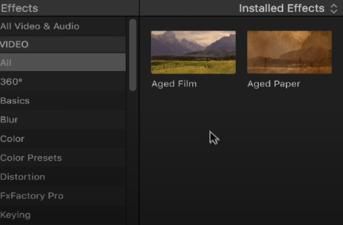Open the Keying effects category

(x=63, y=215)
